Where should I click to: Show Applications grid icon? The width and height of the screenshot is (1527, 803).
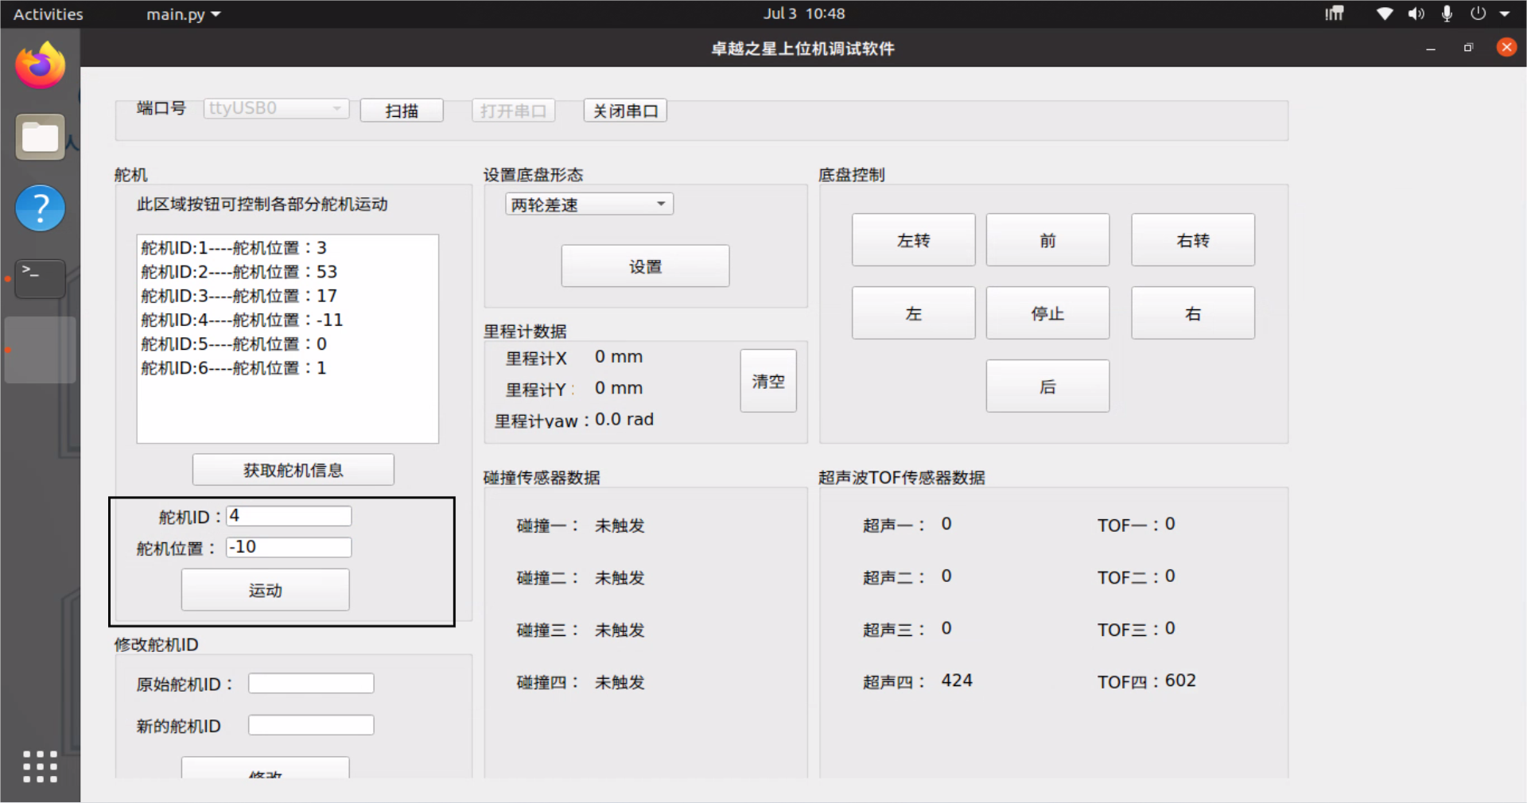coord(40,766)
